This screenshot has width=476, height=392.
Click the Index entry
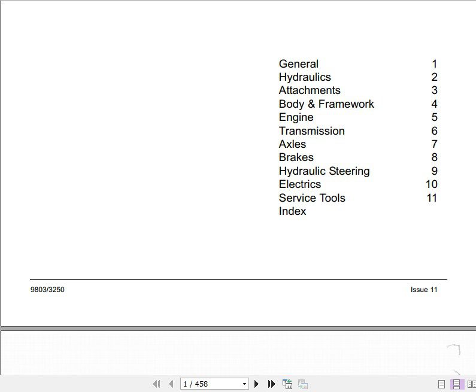point(292,211)
